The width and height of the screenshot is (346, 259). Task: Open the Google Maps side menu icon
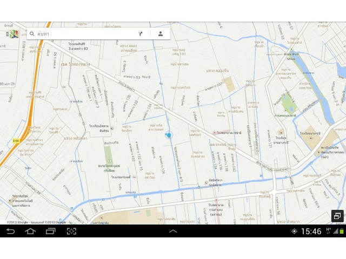(x=12, y=33)
